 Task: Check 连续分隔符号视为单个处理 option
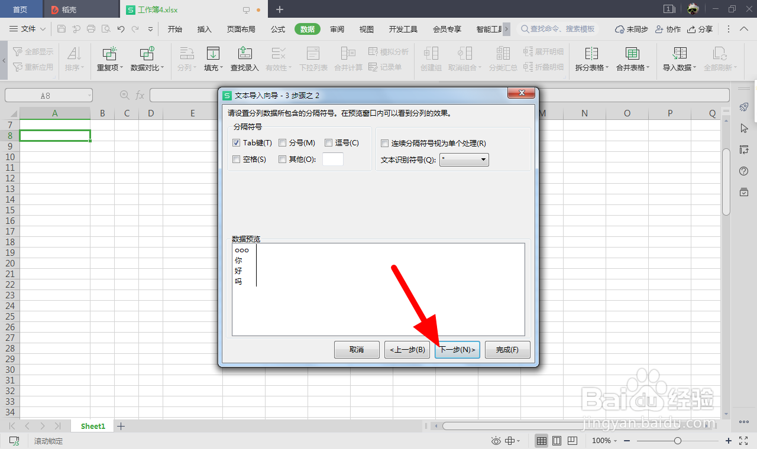click(384, 142)
